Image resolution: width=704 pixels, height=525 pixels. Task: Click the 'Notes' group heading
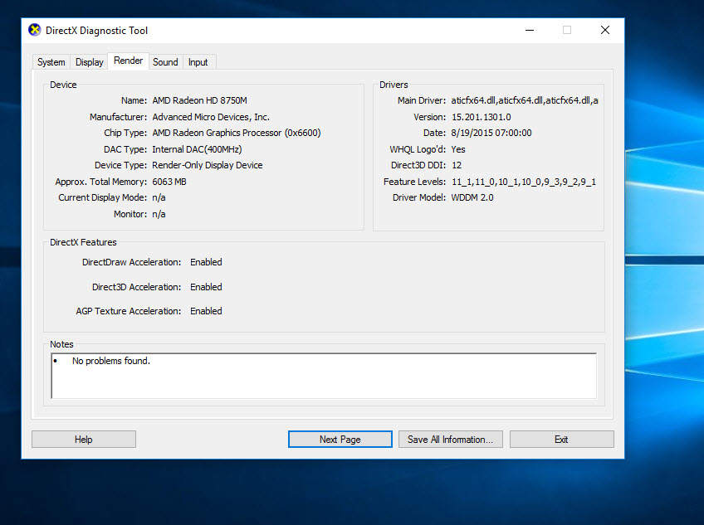coord(61,344)
